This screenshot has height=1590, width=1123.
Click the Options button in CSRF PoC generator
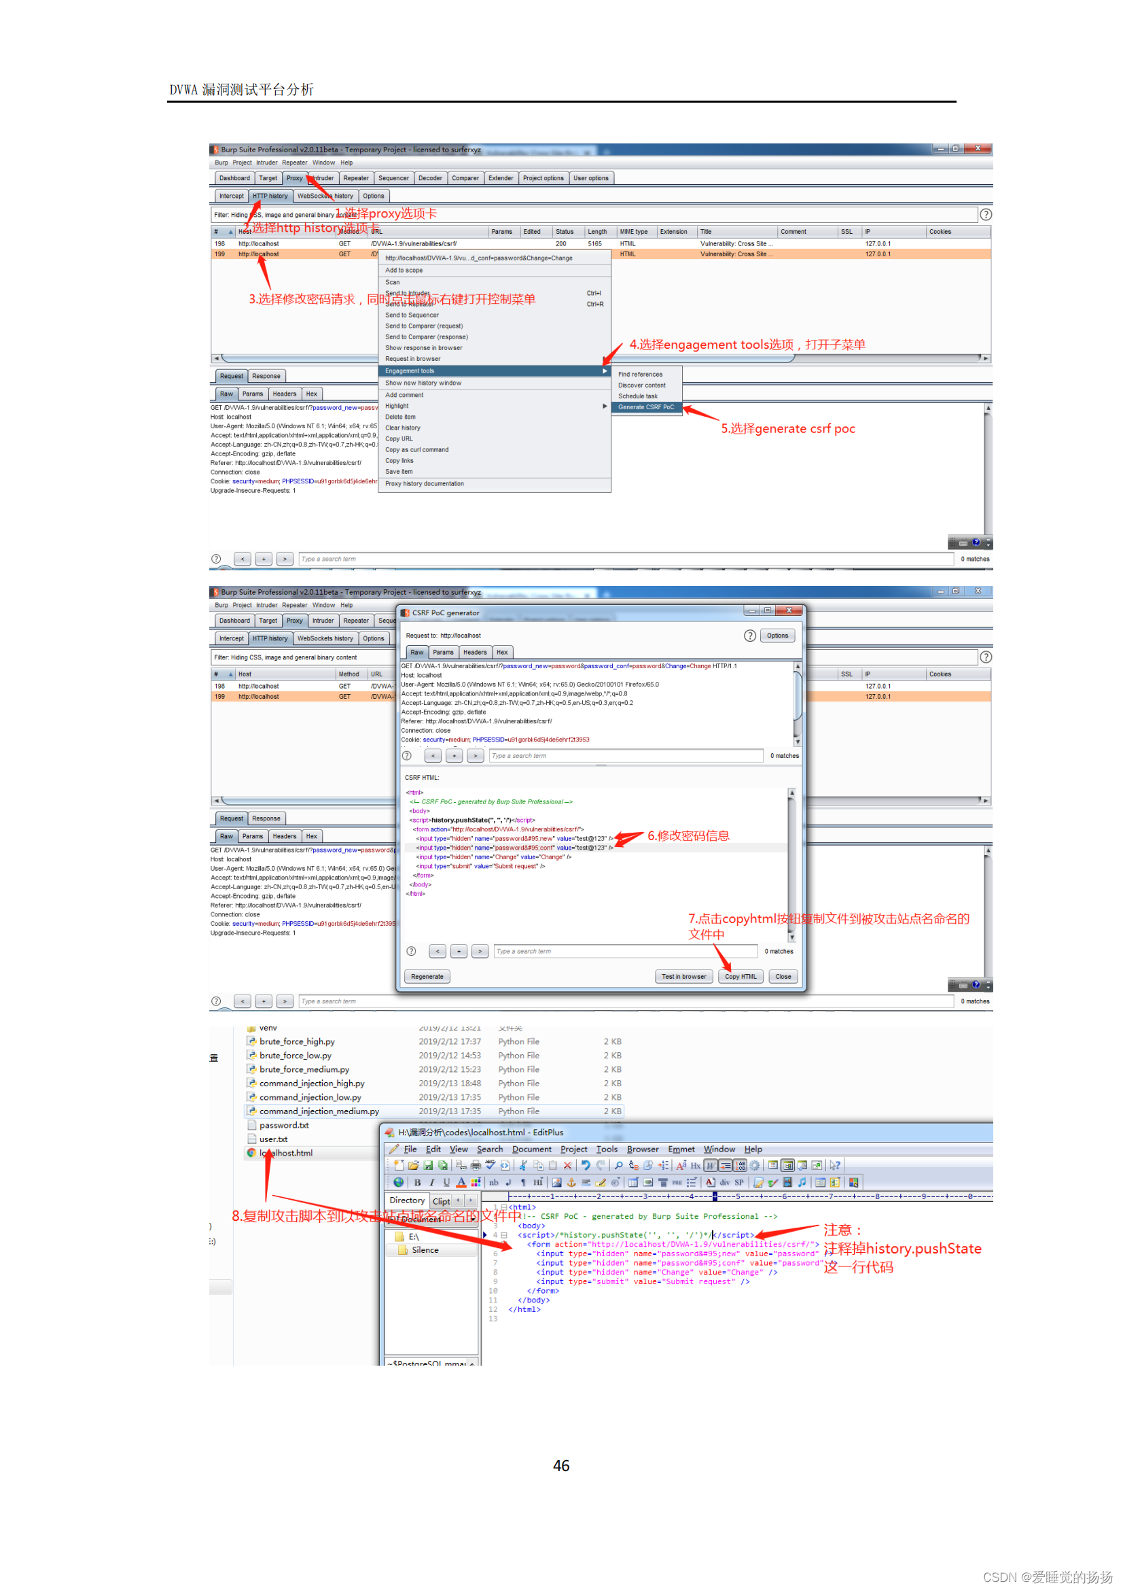(777, 635)
